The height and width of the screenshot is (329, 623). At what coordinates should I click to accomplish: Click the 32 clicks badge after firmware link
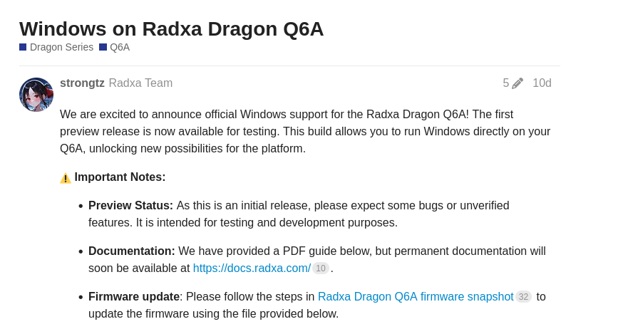tap(523, 297)
